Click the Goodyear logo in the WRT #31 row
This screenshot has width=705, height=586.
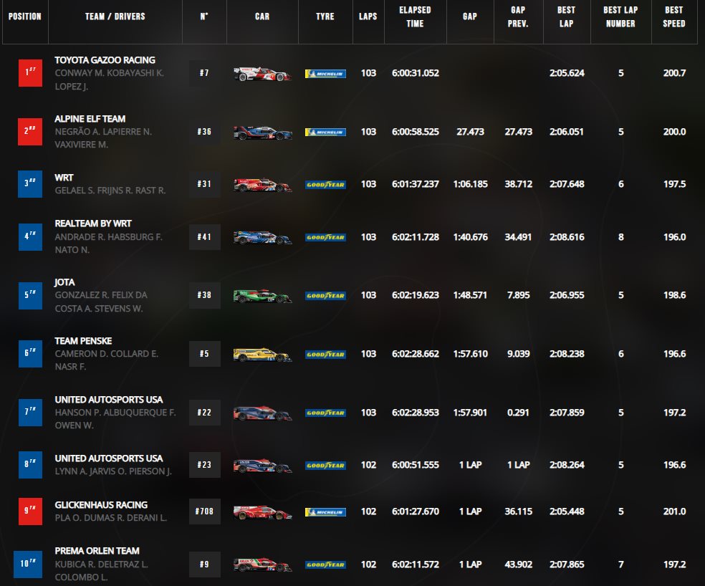tap(325, 185)
